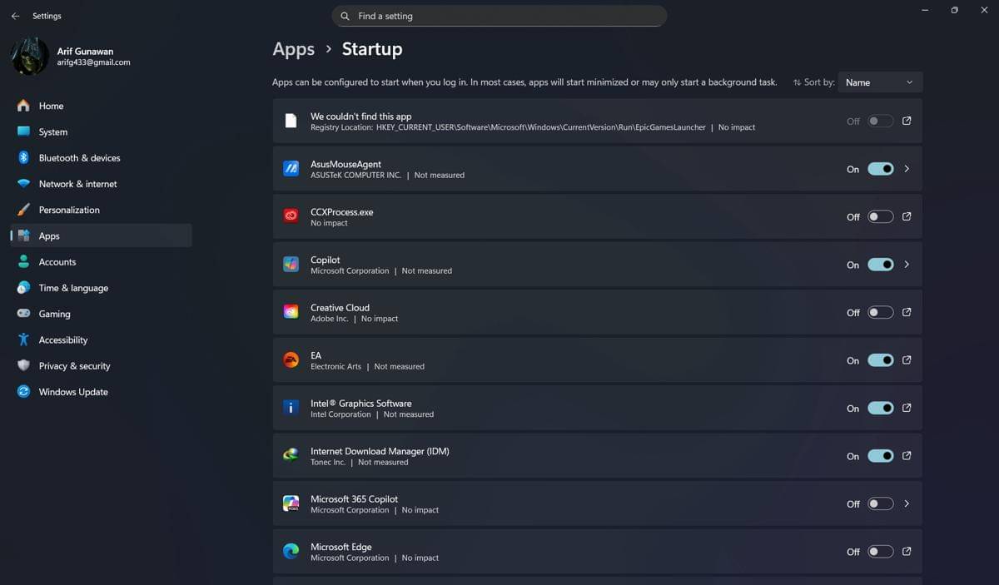Click the Bluetooth & devices icon
Viewport: 999px width, 585px height.
click(23, 158)
